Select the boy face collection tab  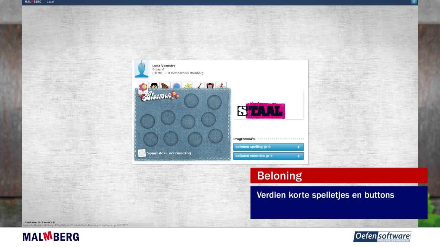(154, 86)
